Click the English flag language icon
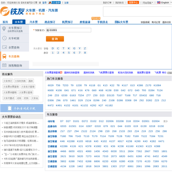Screen dimensions: 172x172 click(159, 2)
